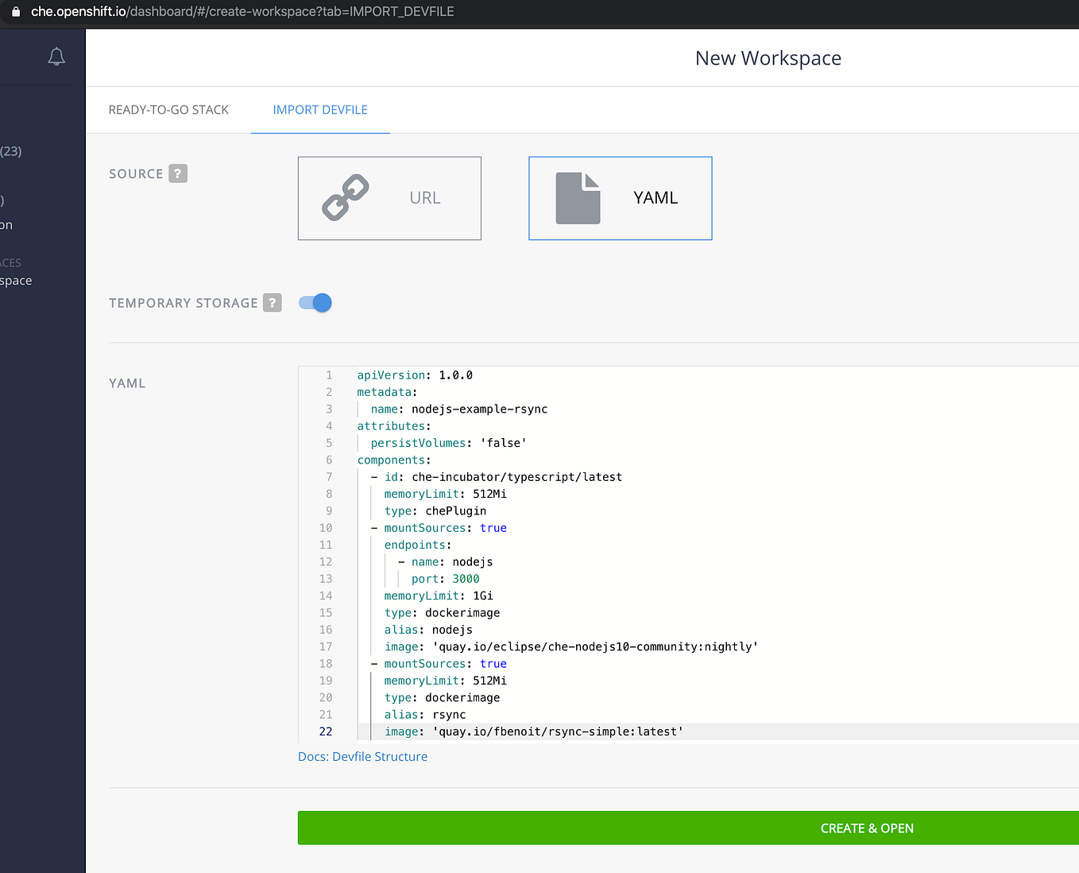Disable the Temporary Storage toggle
Screen dimensions: 1079x873
315,302
